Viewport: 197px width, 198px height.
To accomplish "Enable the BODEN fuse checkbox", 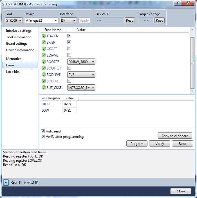I will click(69, 81).
